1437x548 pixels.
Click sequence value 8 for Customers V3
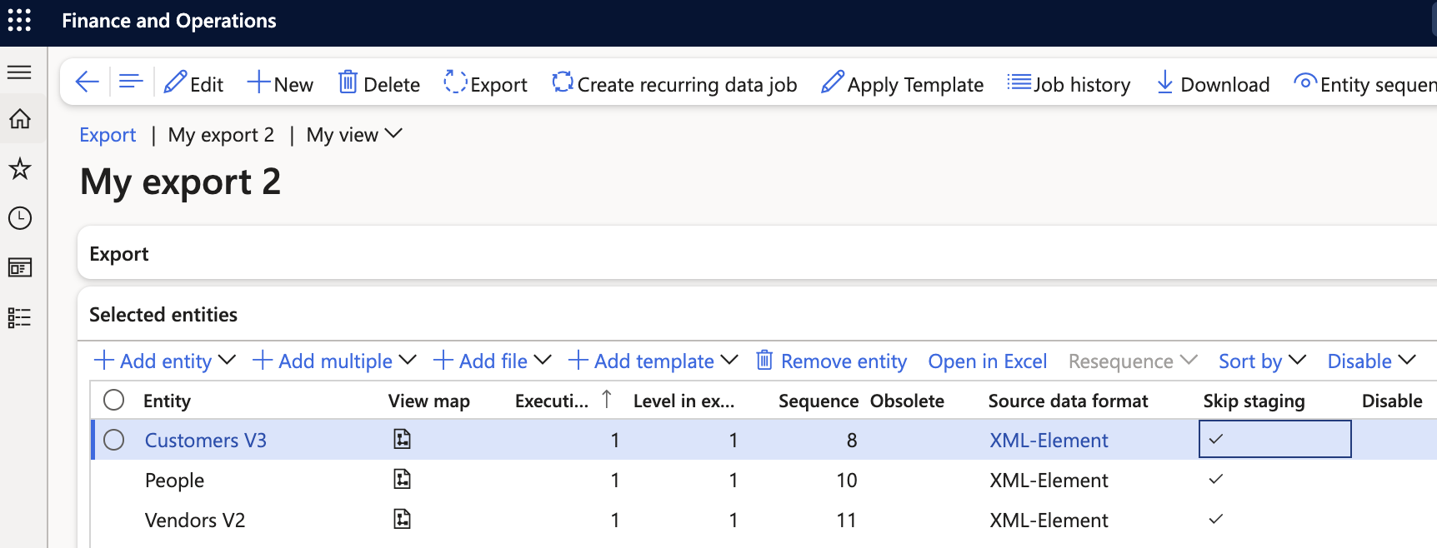851,440
